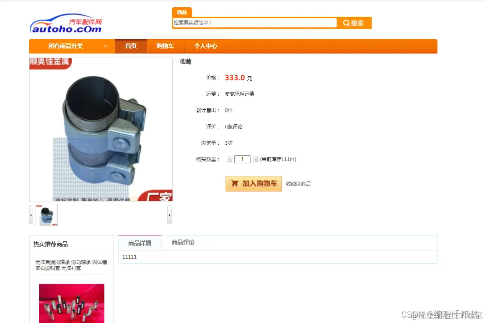
Task: Decrease purchase quantity with minus button
Action: [x=229, y=159]
